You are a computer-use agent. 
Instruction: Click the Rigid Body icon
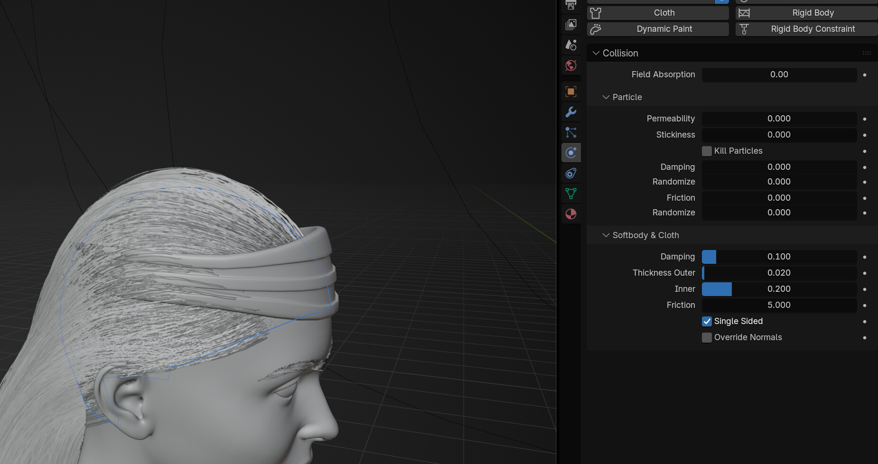(x=744, y=13)
